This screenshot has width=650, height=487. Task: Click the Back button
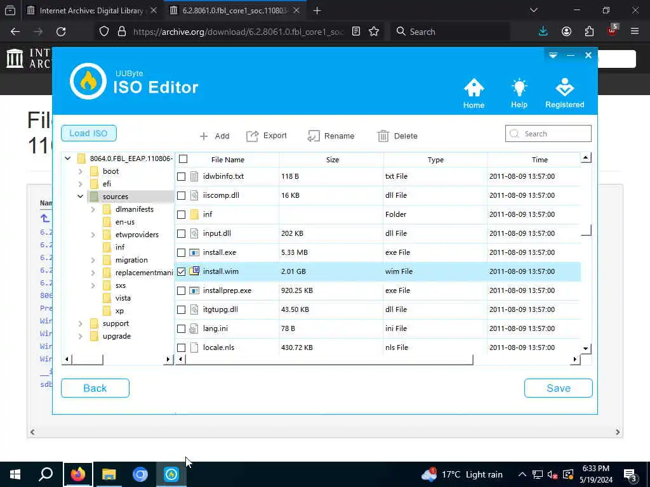[95, 388]
